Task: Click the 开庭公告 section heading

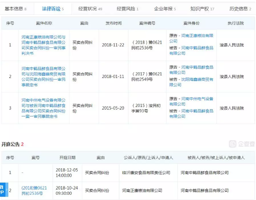Action: [x=11, y=144]
